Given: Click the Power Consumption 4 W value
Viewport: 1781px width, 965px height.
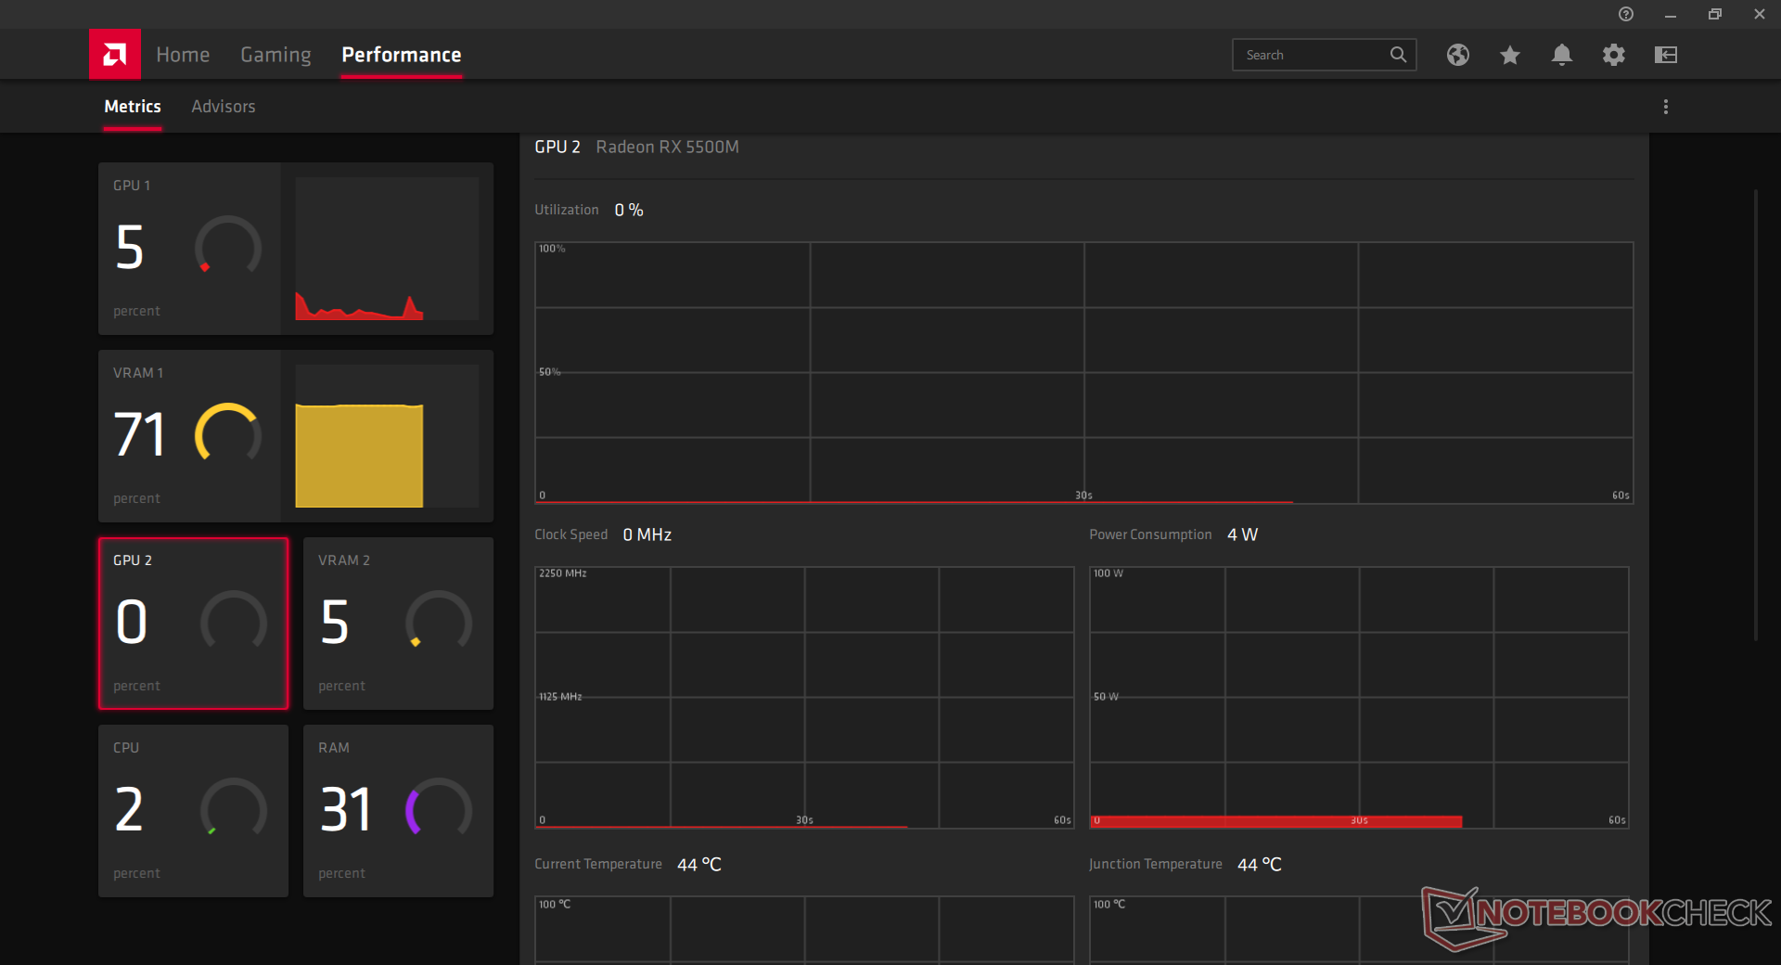Looking at the screenshot, I should (x=1243, y=534).
